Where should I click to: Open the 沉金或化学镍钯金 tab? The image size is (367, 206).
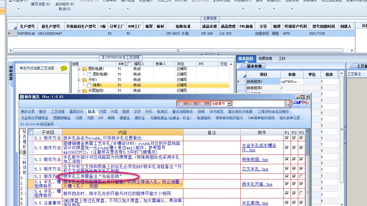[x=35, y=118]
